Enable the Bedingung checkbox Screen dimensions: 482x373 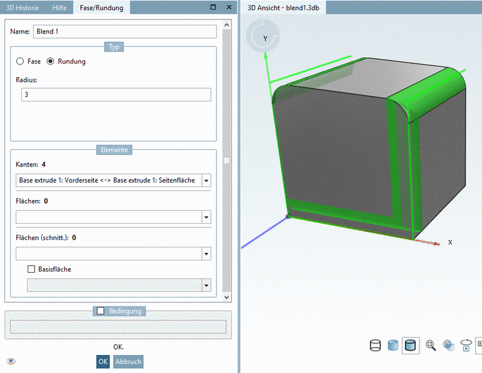100,311
